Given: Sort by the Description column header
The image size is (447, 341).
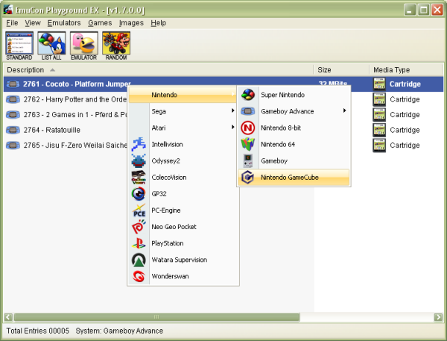Looking at the screenshot, I should click(159, 70).
